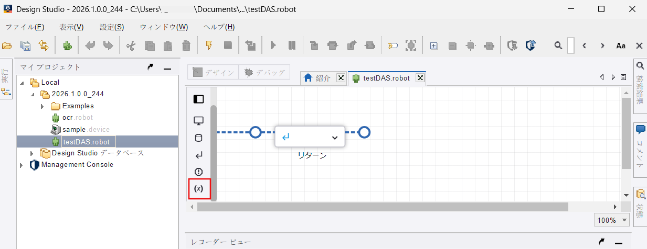Collapse the 2026.1.0.0_244 project node
Viewport: 647px width, 249px height.
33,94
